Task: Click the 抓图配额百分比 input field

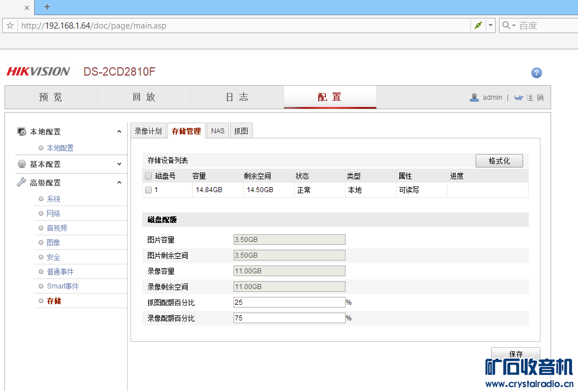Action: [x=289, y=302]
